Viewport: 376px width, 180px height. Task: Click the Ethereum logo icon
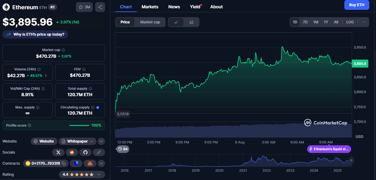(x=6, y=7)
